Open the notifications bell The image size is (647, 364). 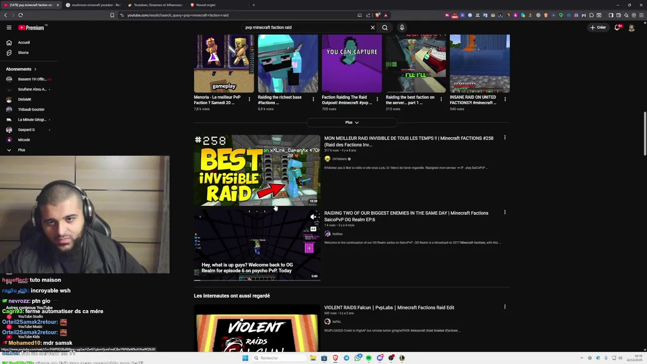click(x=617, y=28)
